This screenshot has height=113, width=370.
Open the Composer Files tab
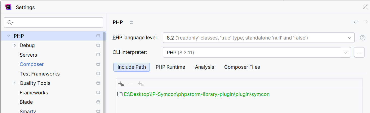242,67
